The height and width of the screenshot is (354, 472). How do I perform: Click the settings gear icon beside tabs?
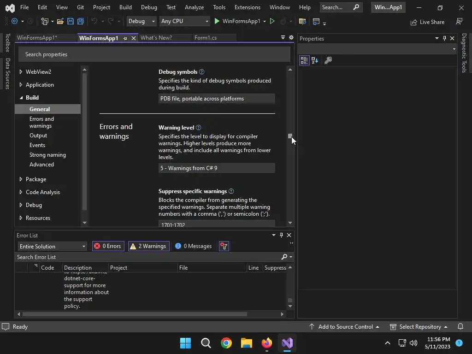[291, 37]
